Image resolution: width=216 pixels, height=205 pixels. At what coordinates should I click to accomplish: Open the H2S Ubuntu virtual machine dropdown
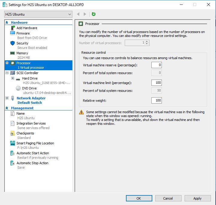38,14
